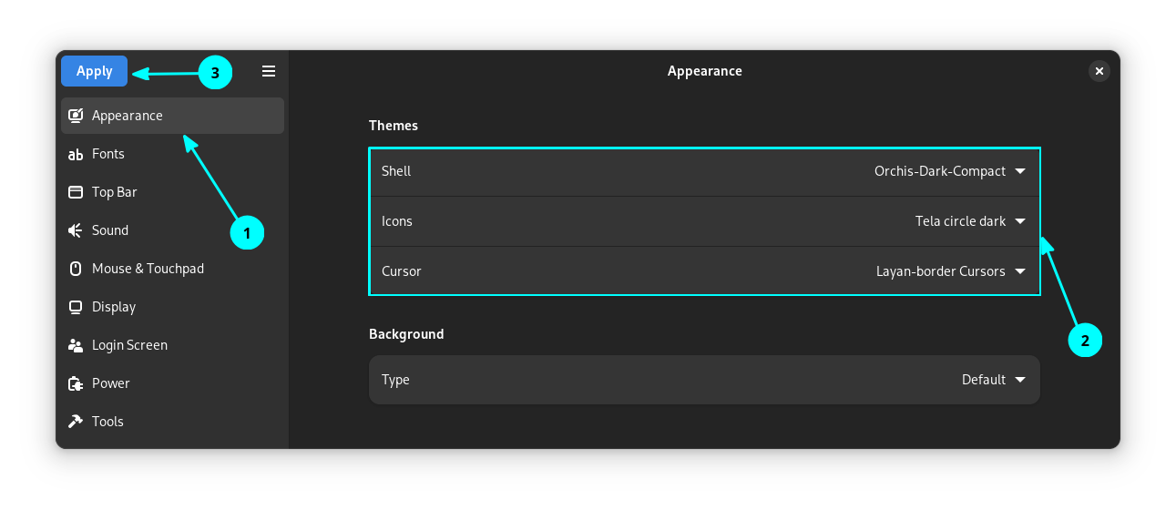Go to the Login Screen section
1176x510 pixels.
pyautogui.click(x=129, y=345)
